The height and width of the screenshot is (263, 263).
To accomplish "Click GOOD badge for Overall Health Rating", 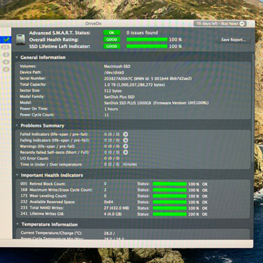I will pos(111,40).
